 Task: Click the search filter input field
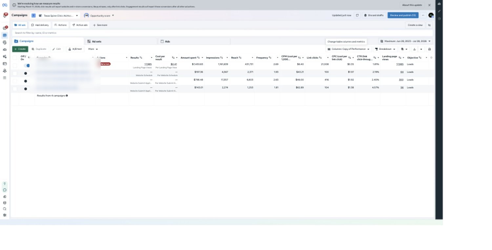pos(222,33)
